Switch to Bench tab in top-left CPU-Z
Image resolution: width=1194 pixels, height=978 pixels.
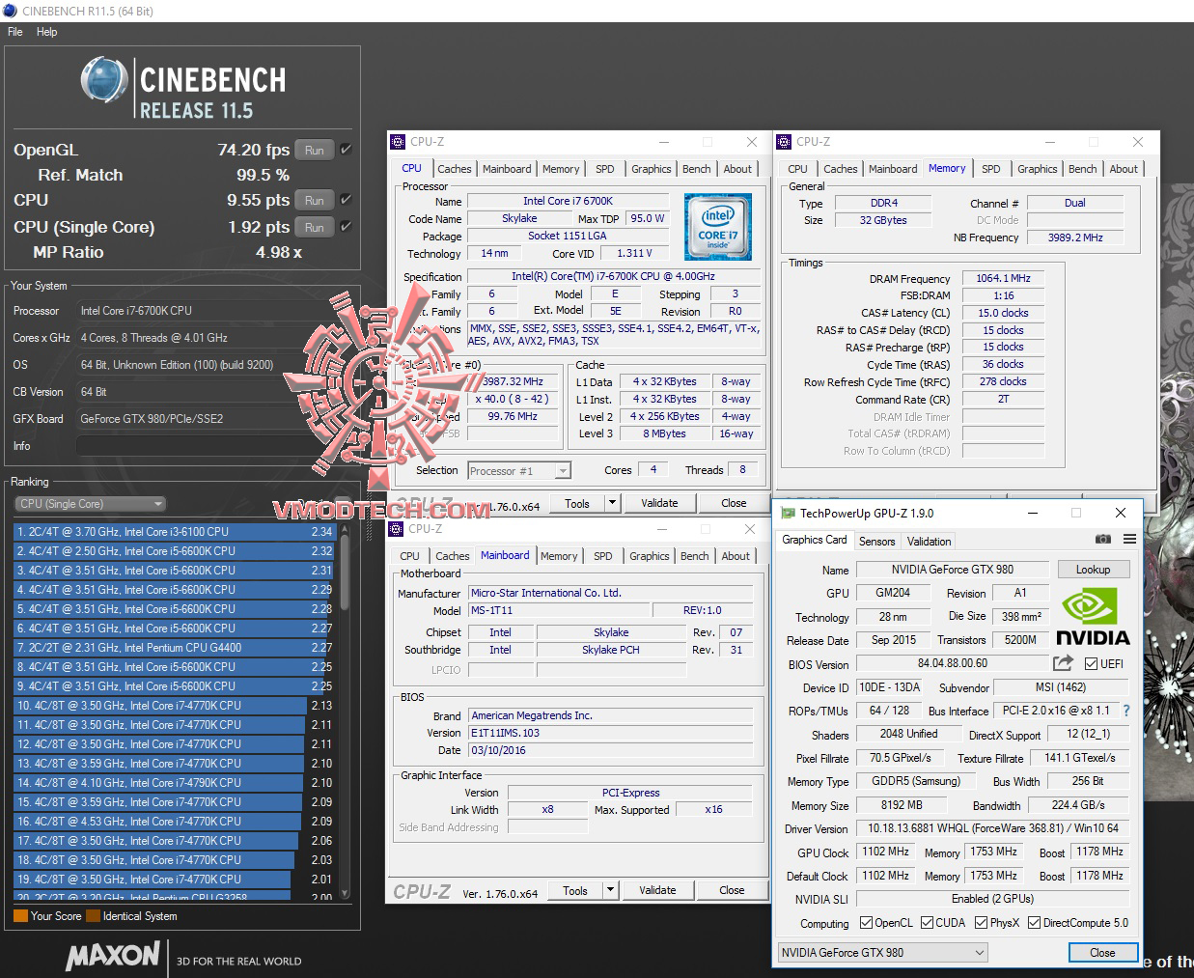click(x=696, y=169)
